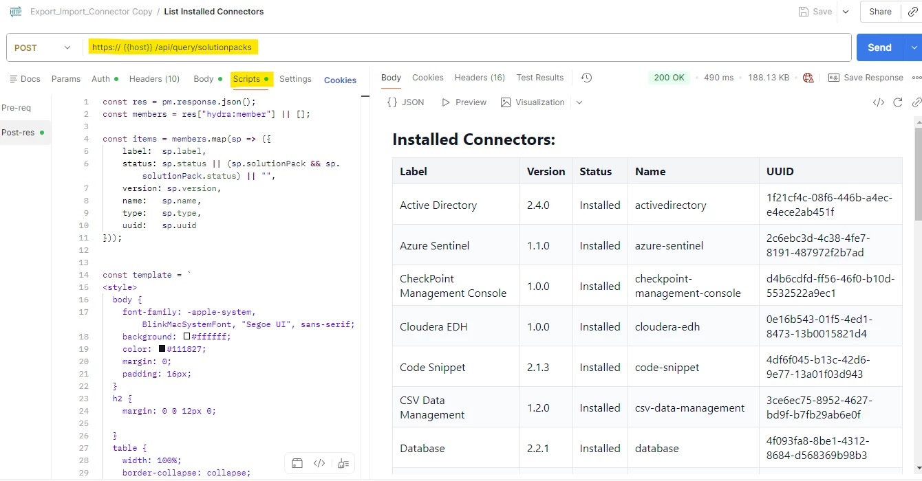Screen dimensions: 922x481
Task: Open the Settings tab
Action: point(295,79)
